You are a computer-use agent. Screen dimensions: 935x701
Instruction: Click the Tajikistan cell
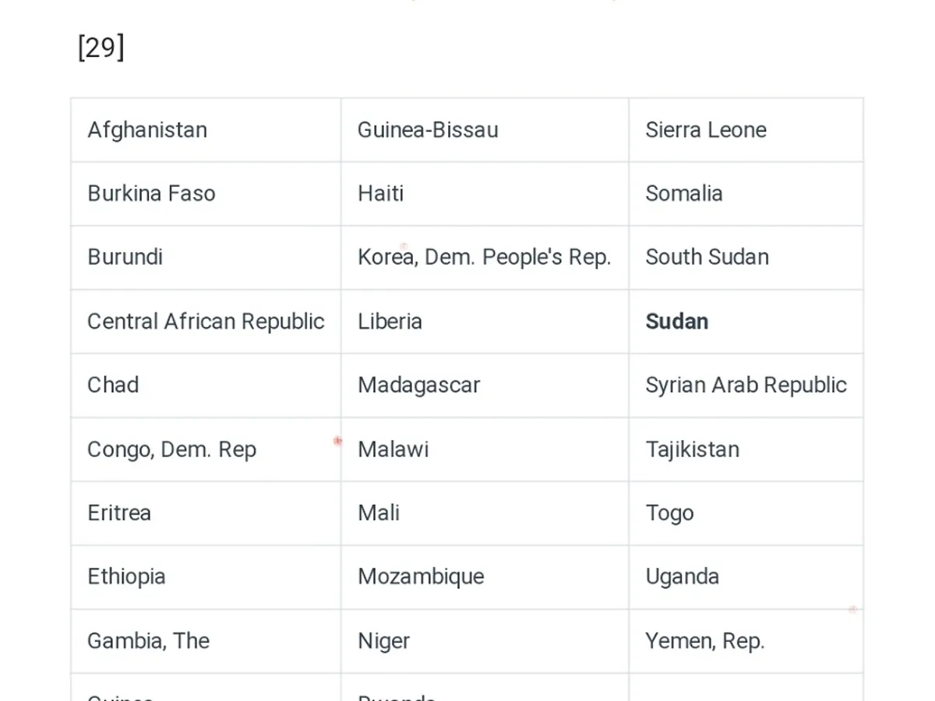(x=692, y=449)
